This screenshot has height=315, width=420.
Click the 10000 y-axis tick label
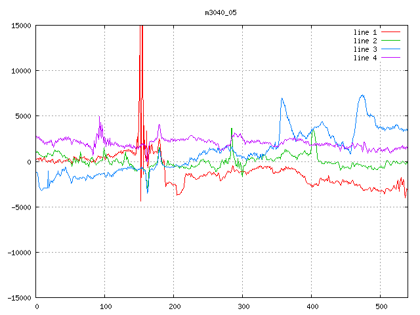point(21,71)
